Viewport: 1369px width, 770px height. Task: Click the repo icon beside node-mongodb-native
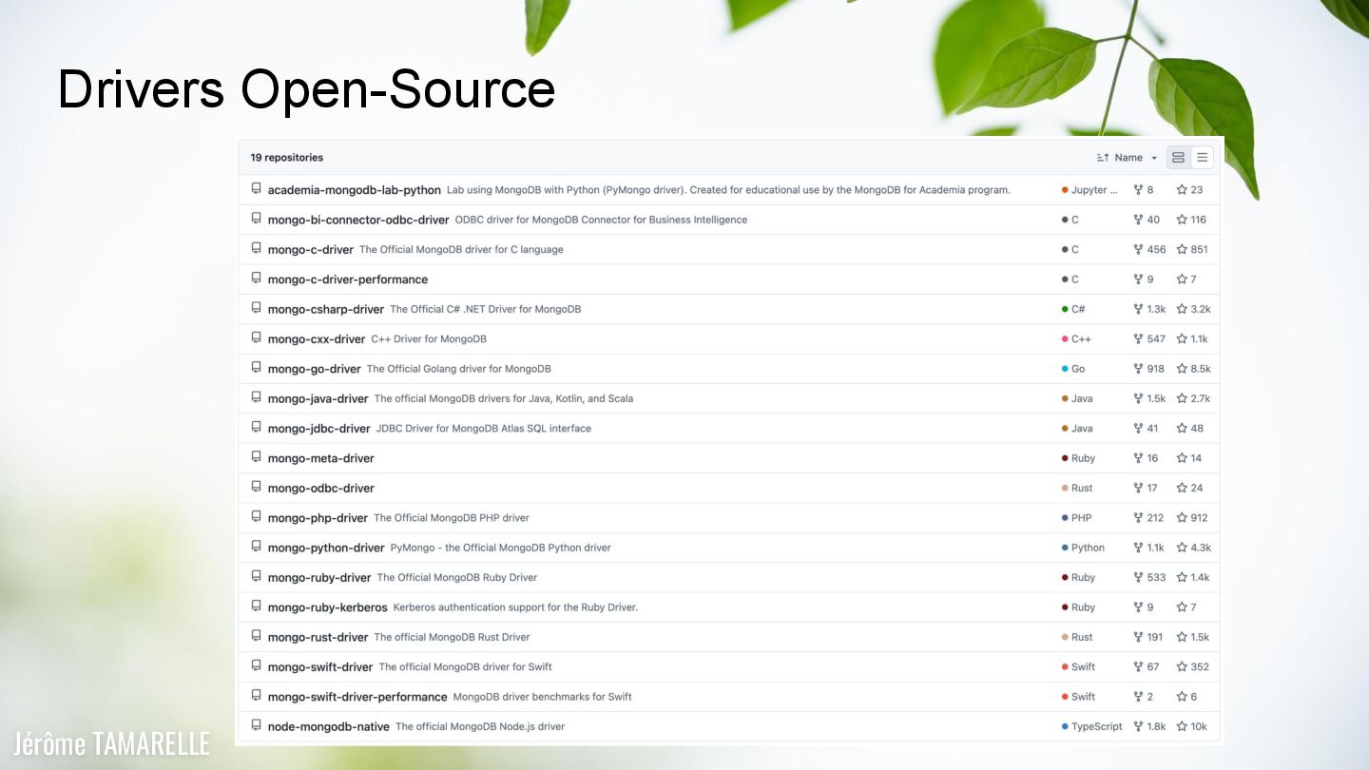tap(256, 726)
